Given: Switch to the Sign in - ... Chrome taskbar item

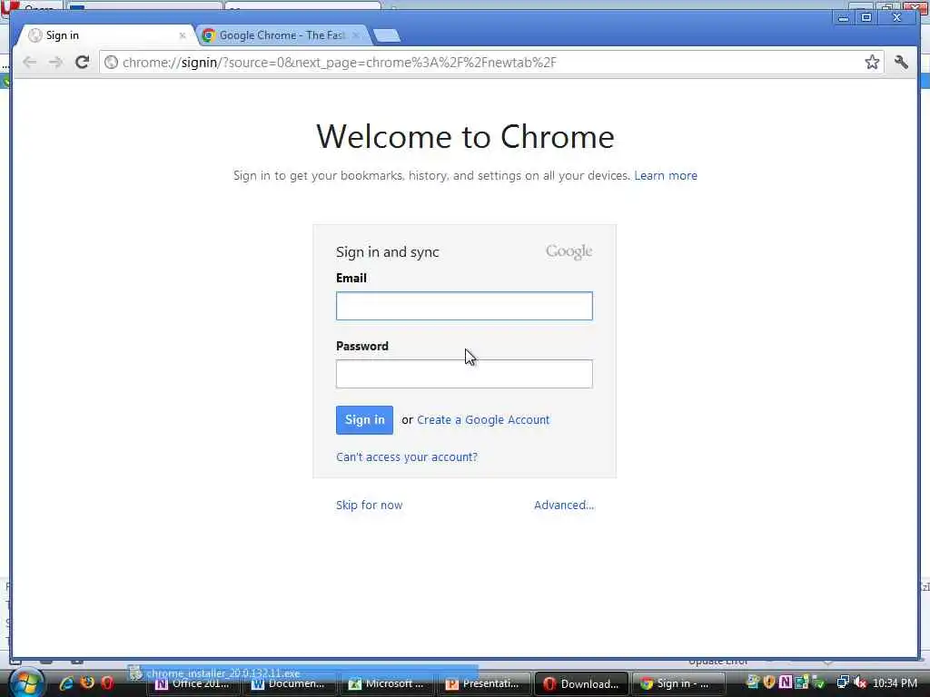Looking at the screenshot, I should tap(678, 684).
